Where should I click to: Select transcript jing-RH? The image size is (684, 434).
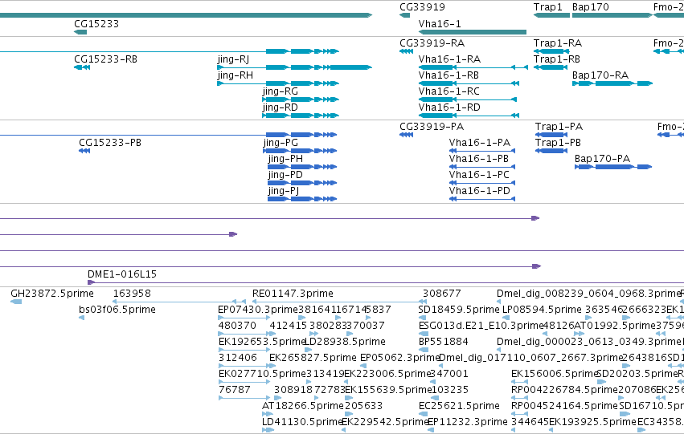[236, 75]
